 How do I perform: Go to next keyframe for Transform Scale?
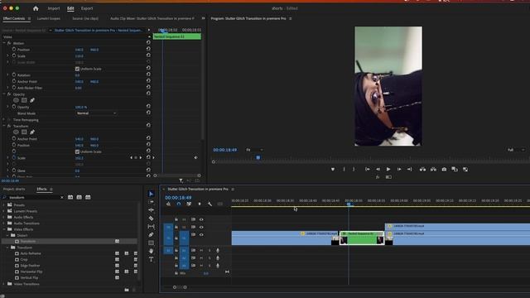(x=141, y=158)
